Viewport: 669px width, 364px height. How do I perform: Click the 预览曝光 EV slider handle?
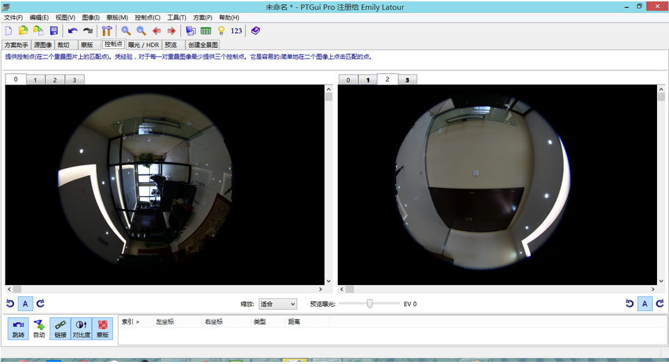click(370, 303)
